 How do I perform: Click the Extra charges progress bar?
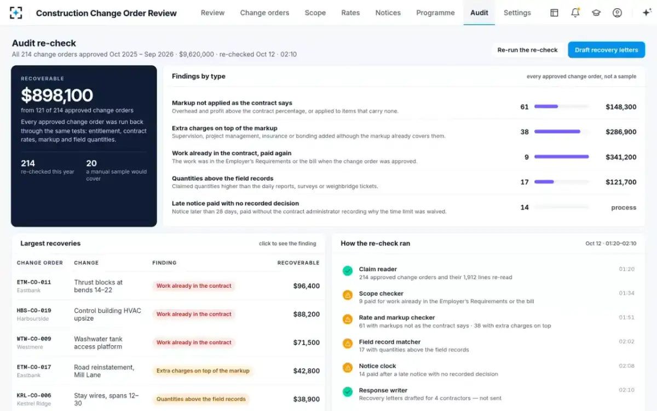(x=561, y=132)
